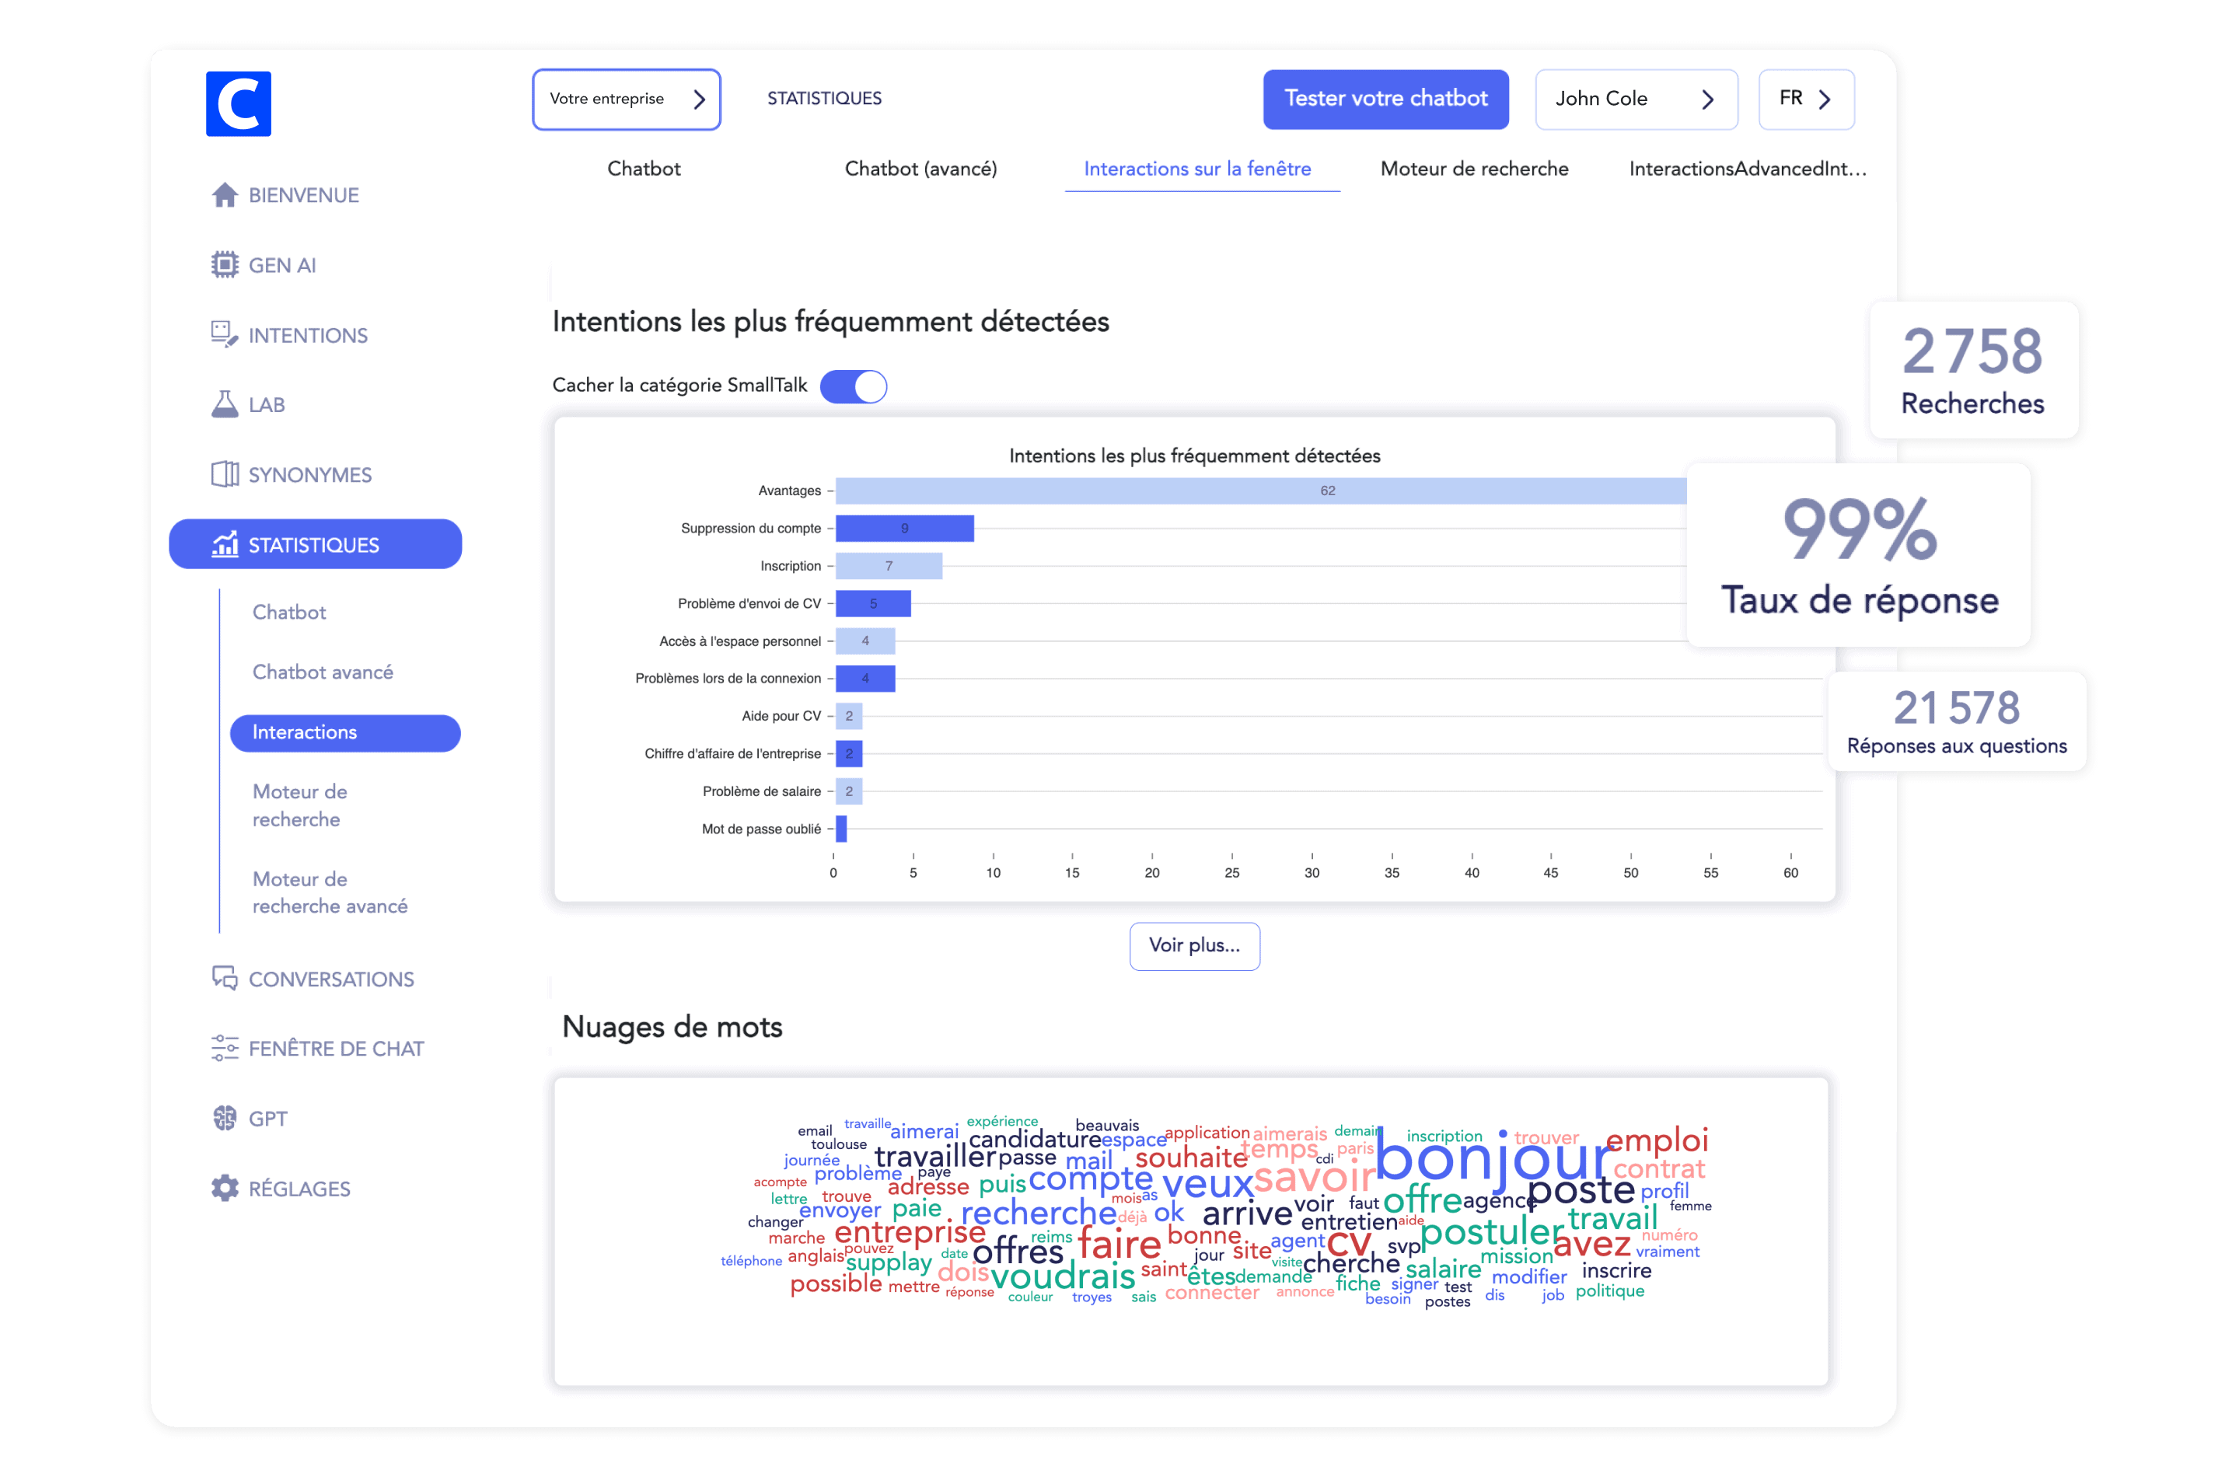Click the Avantages bar in chart

1260,491
